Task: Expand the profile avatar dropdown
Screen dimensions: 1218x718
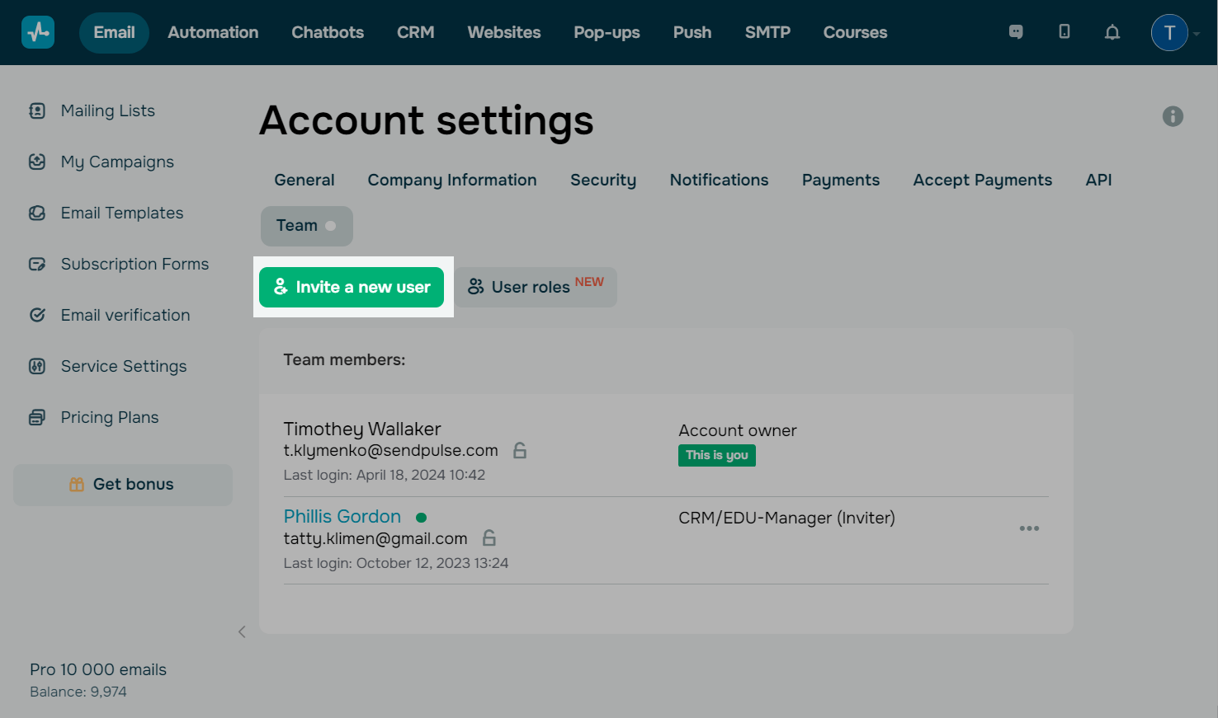Action: point(1176,33)
